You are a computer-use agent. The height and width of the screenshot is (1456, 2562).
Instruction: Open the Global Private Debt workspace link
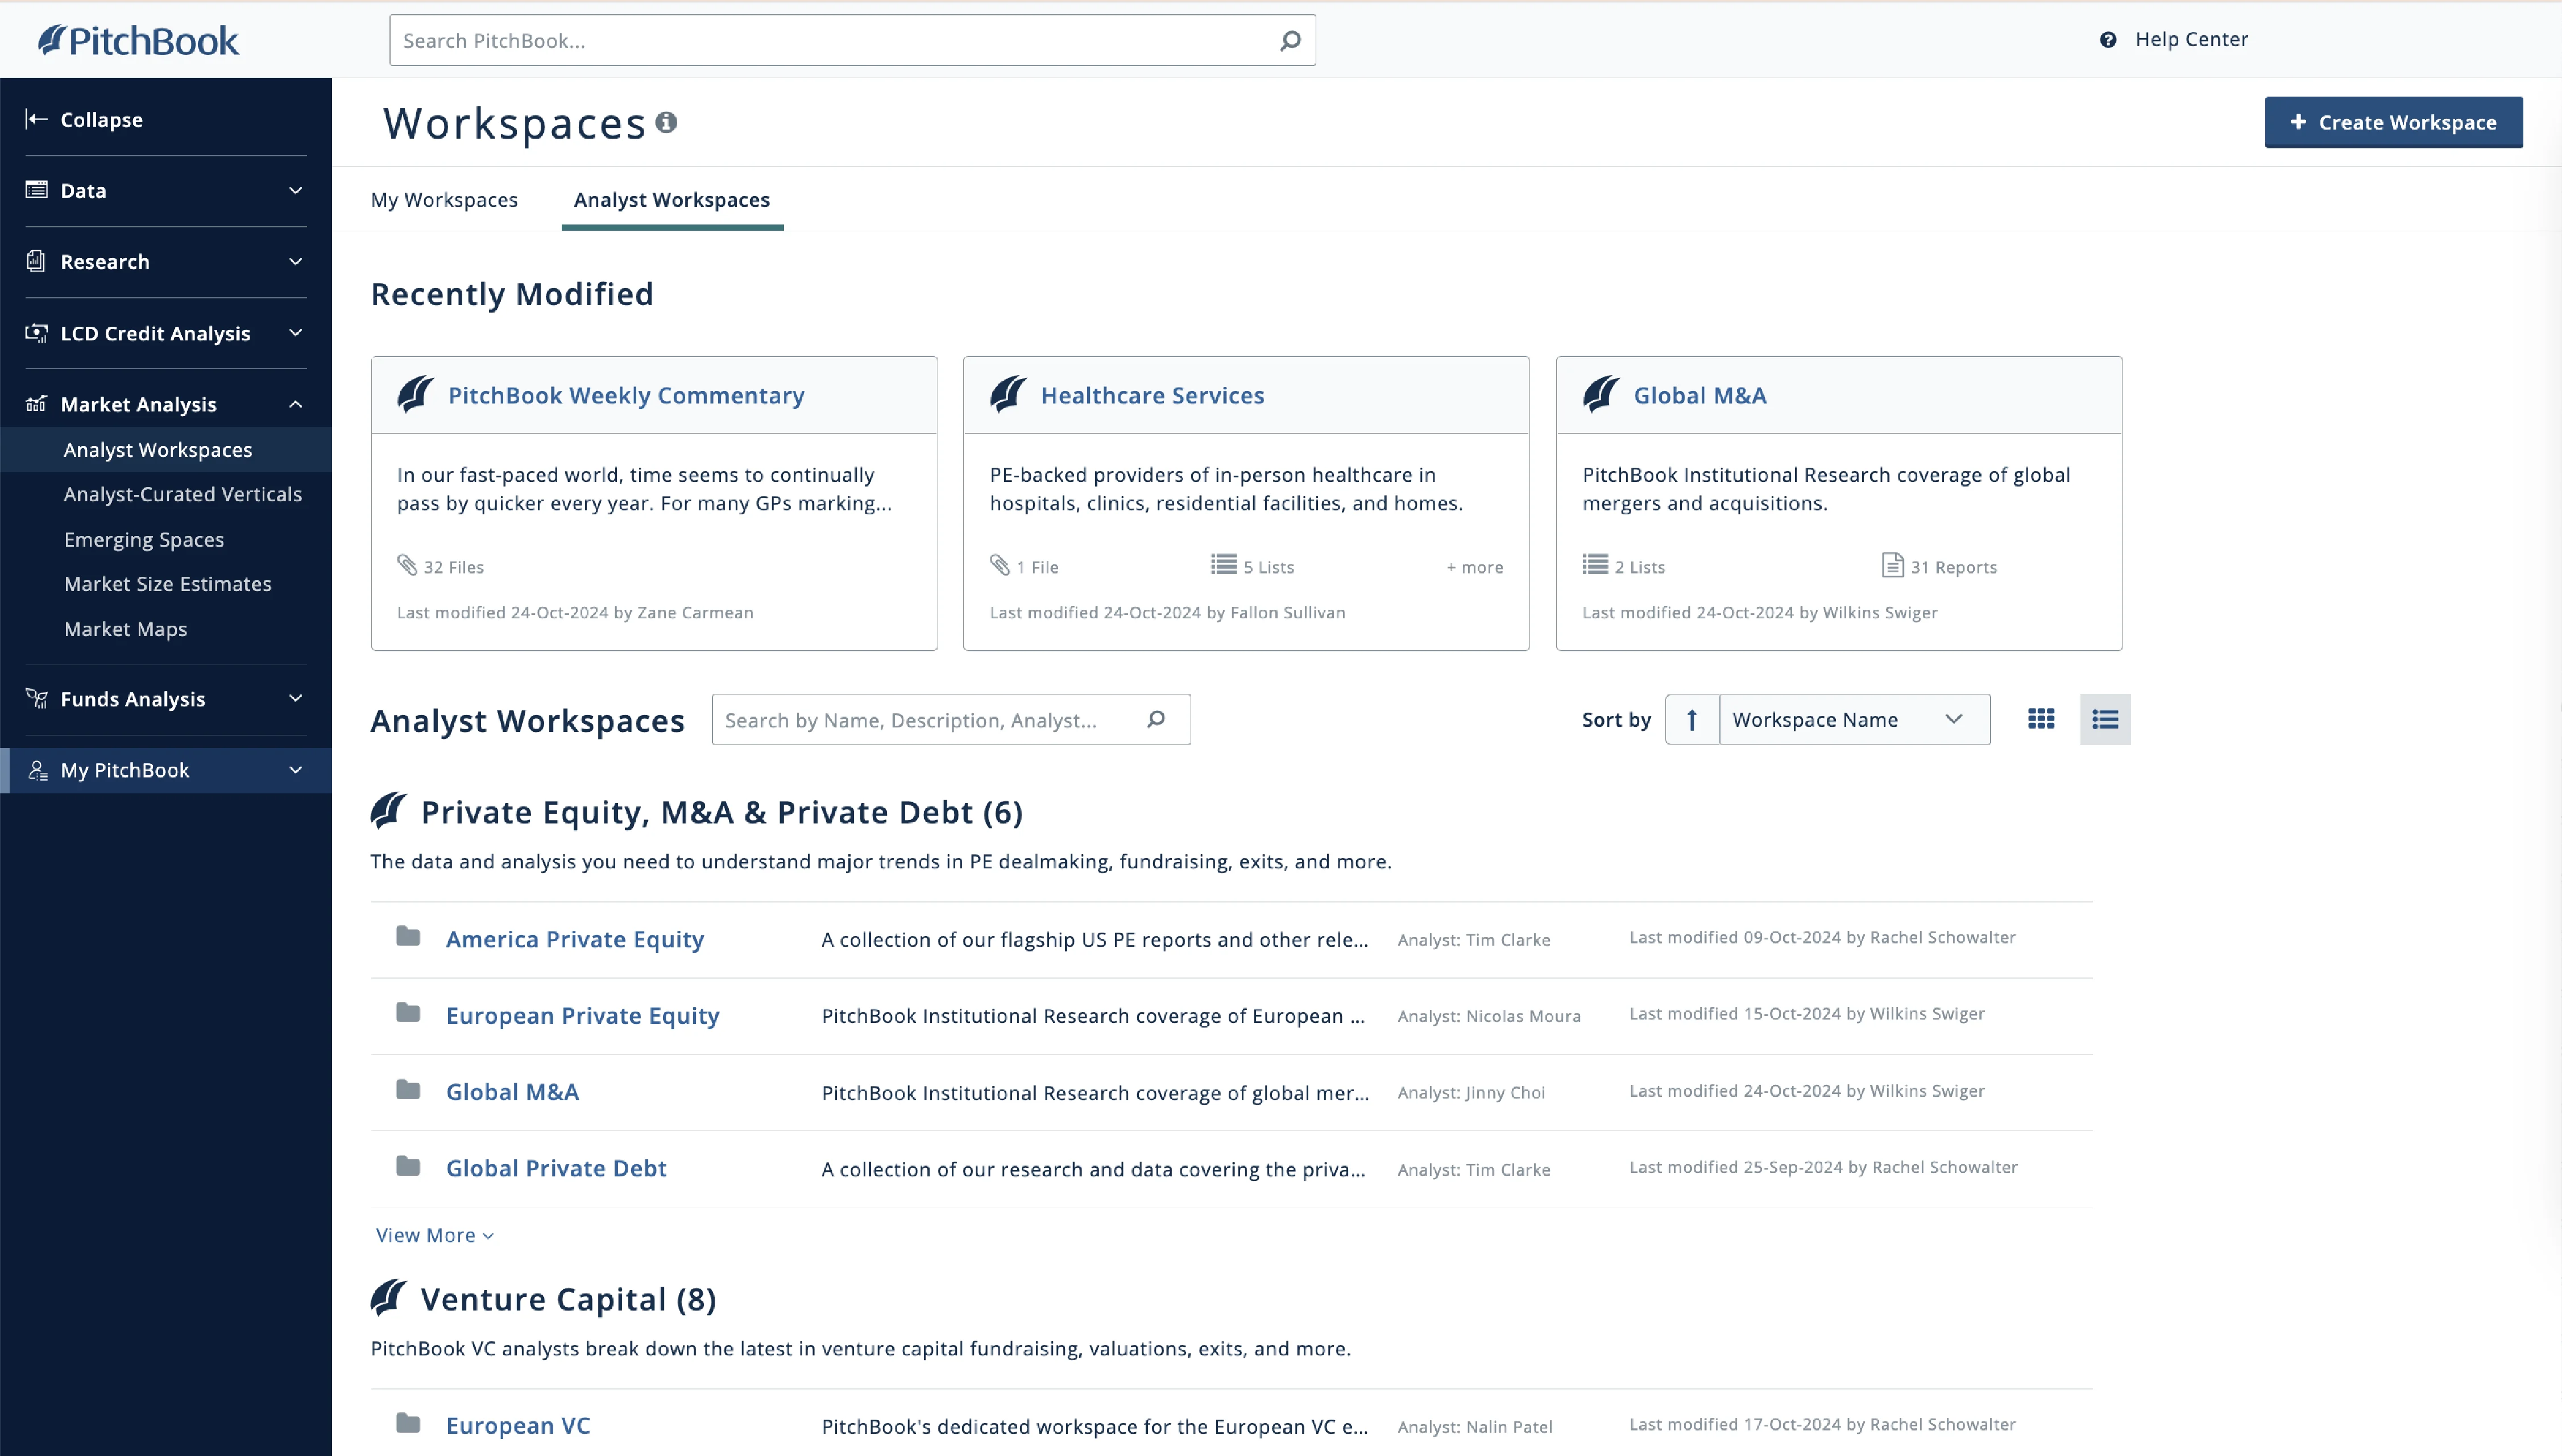(556, 1168)
